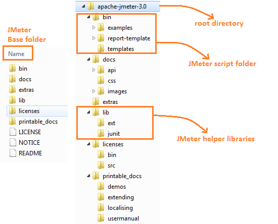Image resolution: width=278 pixels, height=224 pixels.
Task: Select the 'junit' tree item
Action: [x=114, y=134]
